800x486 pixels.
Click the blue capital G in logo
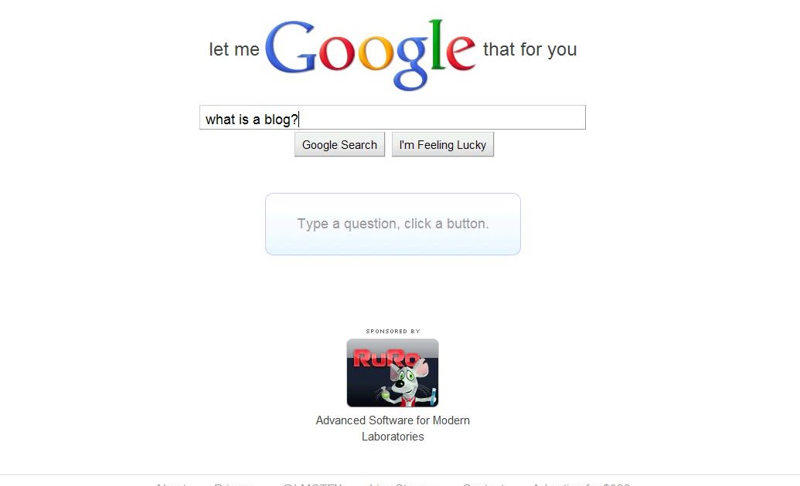(x=291, y=47)
